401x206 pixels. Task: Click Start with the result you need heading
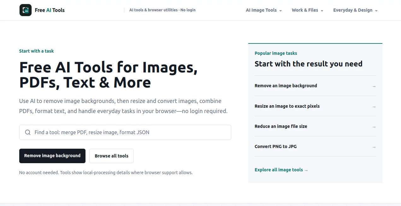pos(309,64)
